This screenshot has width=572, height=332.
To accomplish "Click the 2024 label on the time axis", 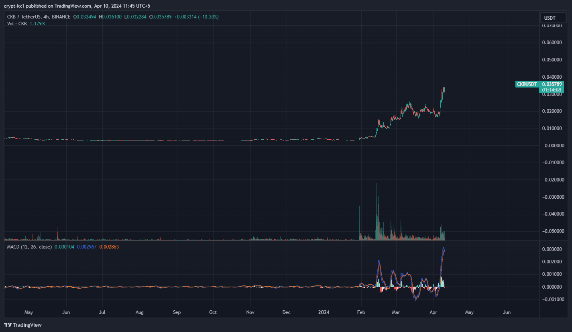I will click(x=324, y=312).
